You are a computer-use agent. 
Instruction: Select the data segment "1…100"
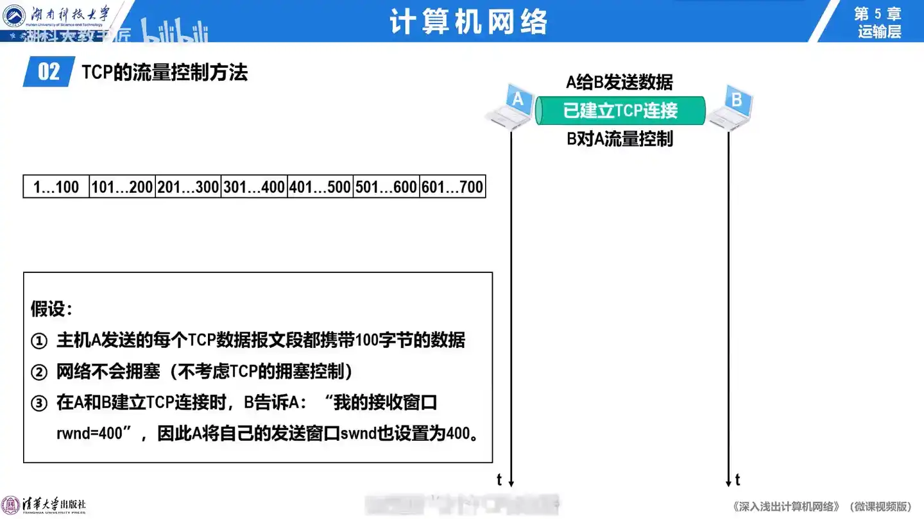[56, 187]
